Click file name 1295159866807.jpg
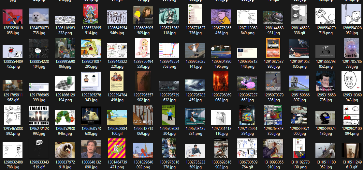Image resolution: width=363 pixels, height=170 pixels. tap(299, 98)
